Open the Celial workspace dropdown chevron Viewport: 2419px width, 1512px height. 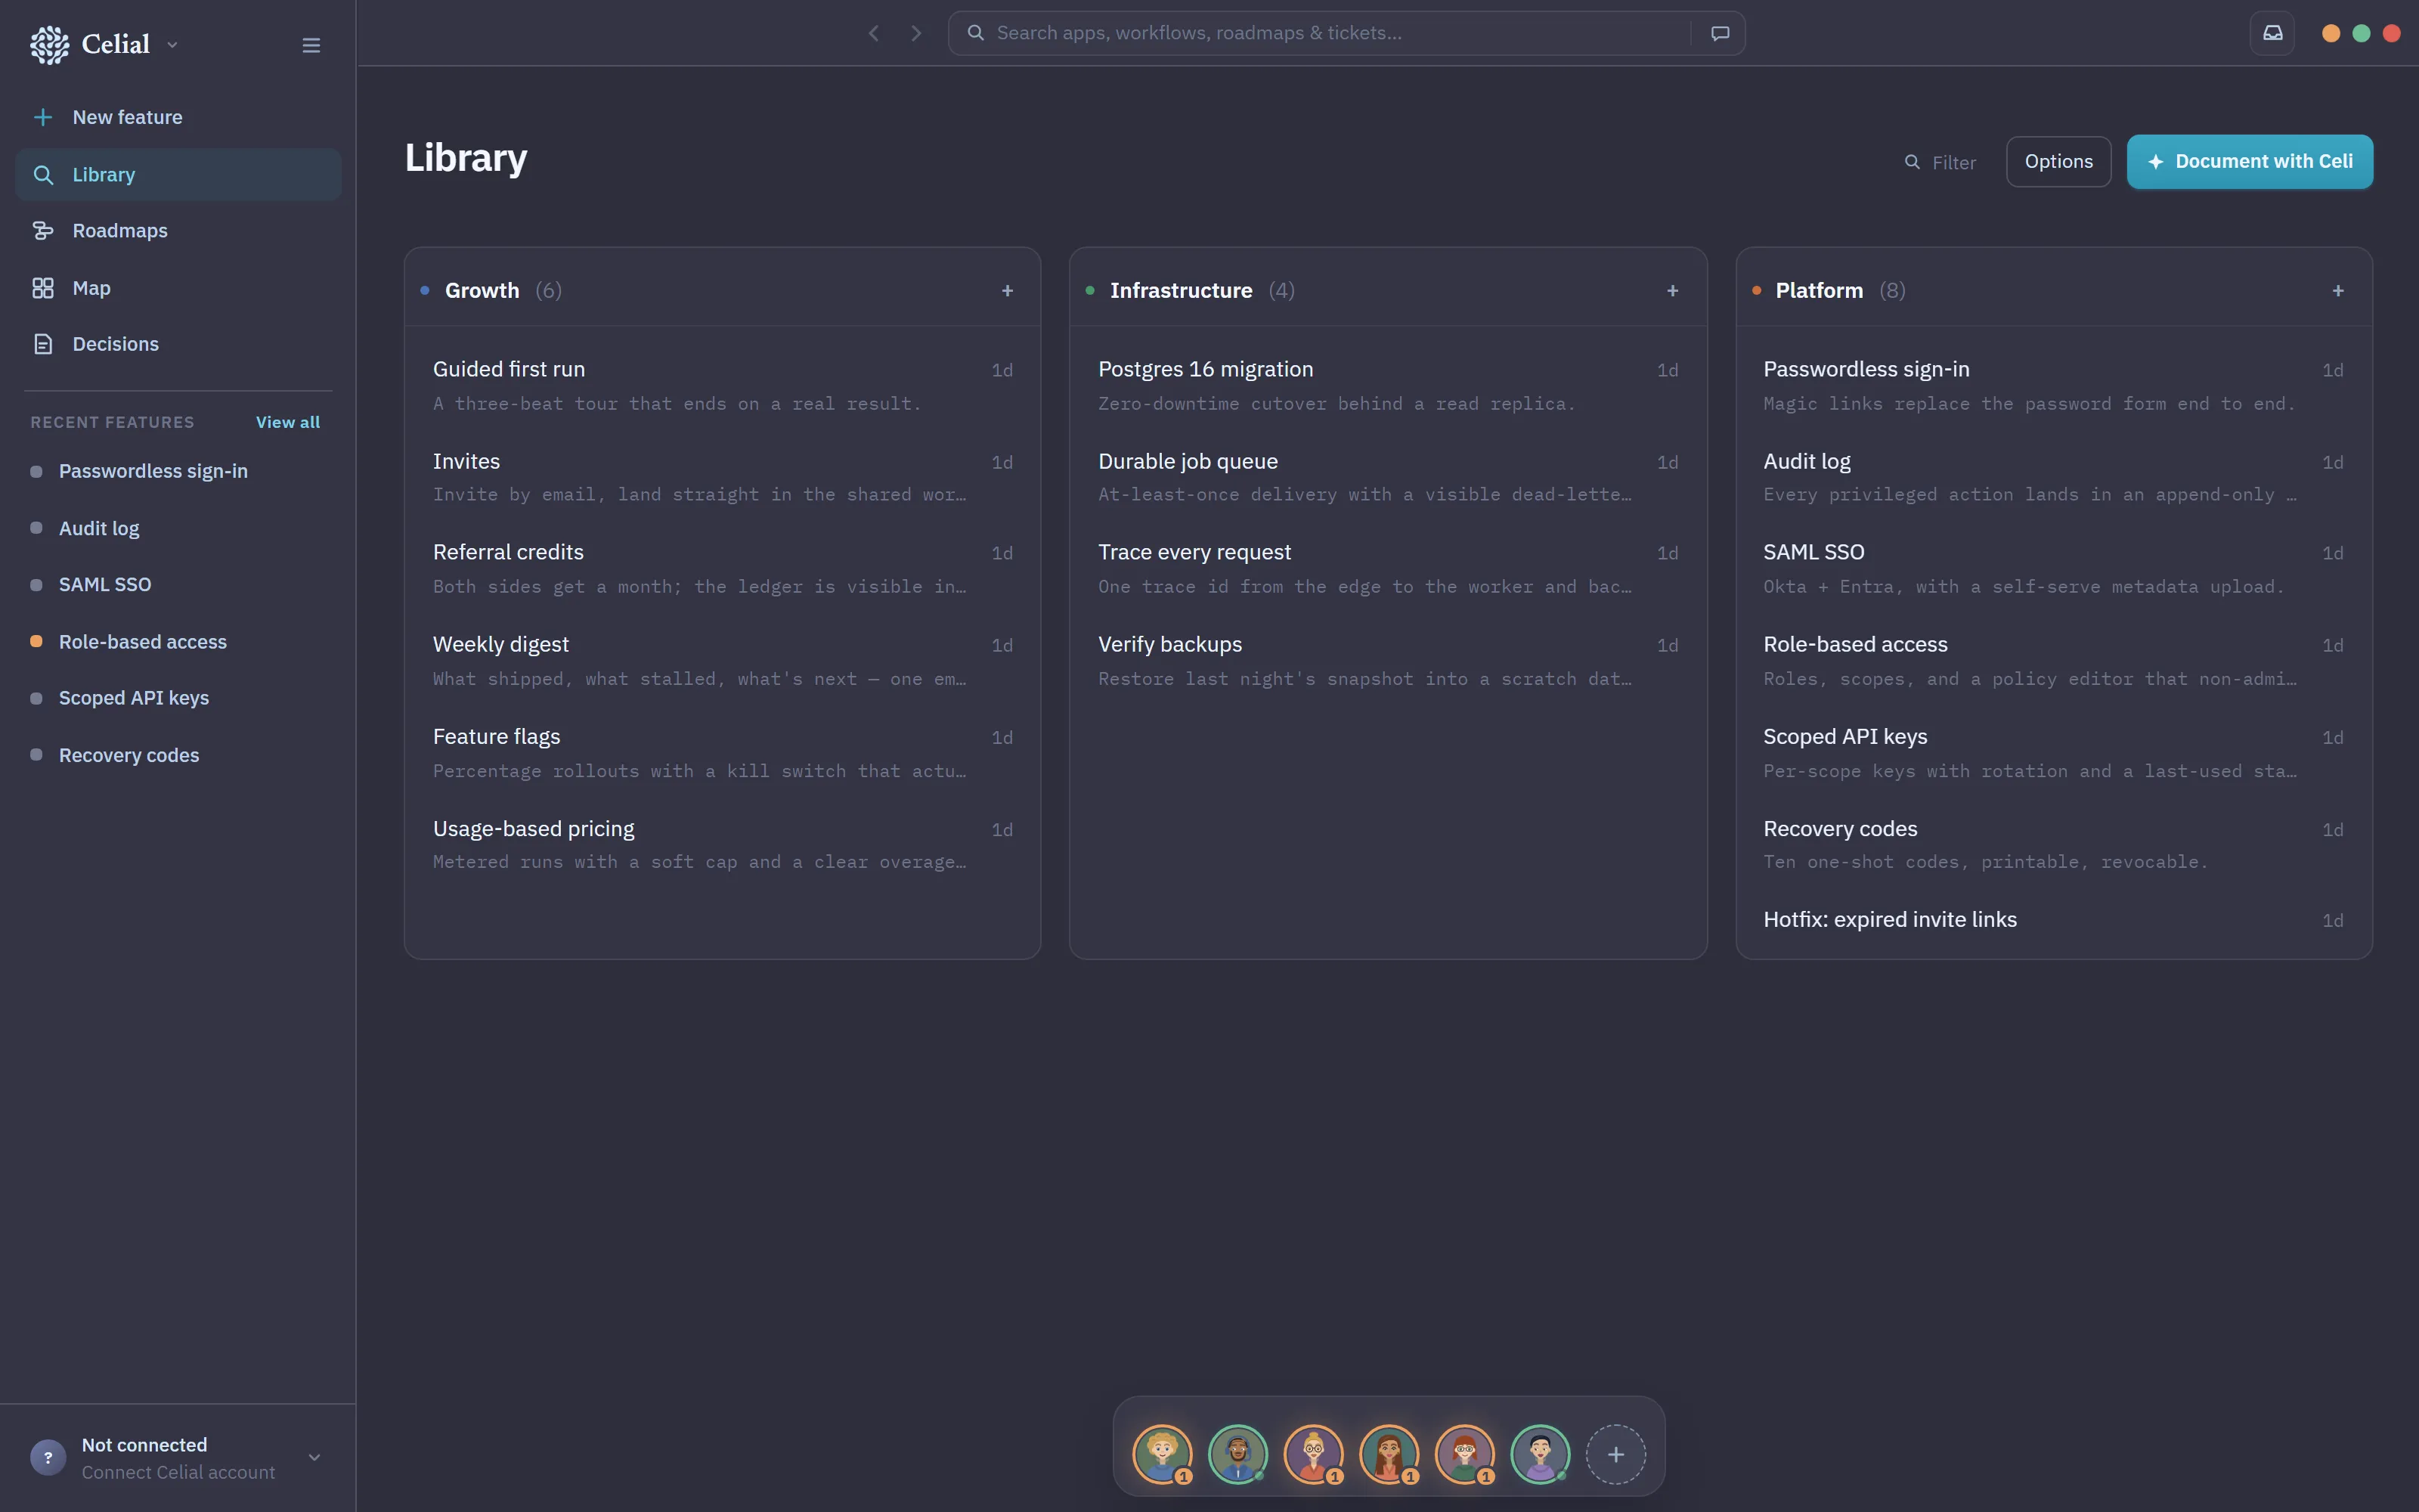point(172,45)
